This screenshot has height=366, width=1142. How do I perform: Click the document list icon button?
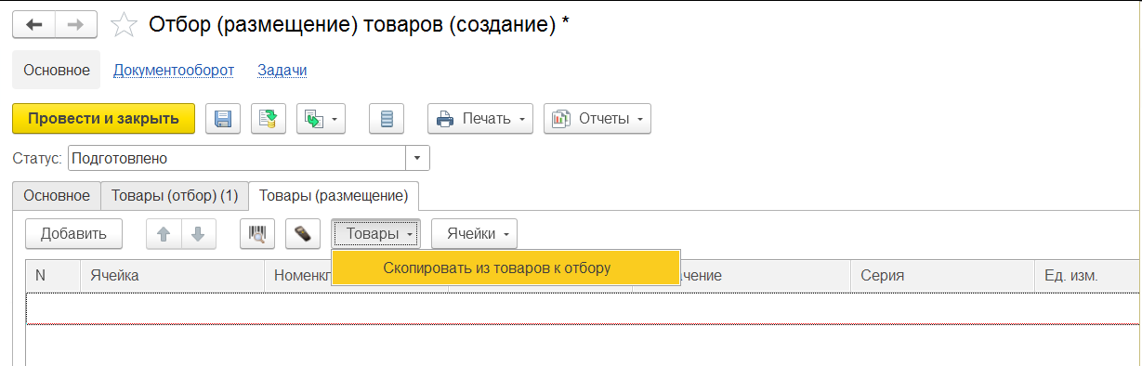pyautogui.click(x=387, y=119)
